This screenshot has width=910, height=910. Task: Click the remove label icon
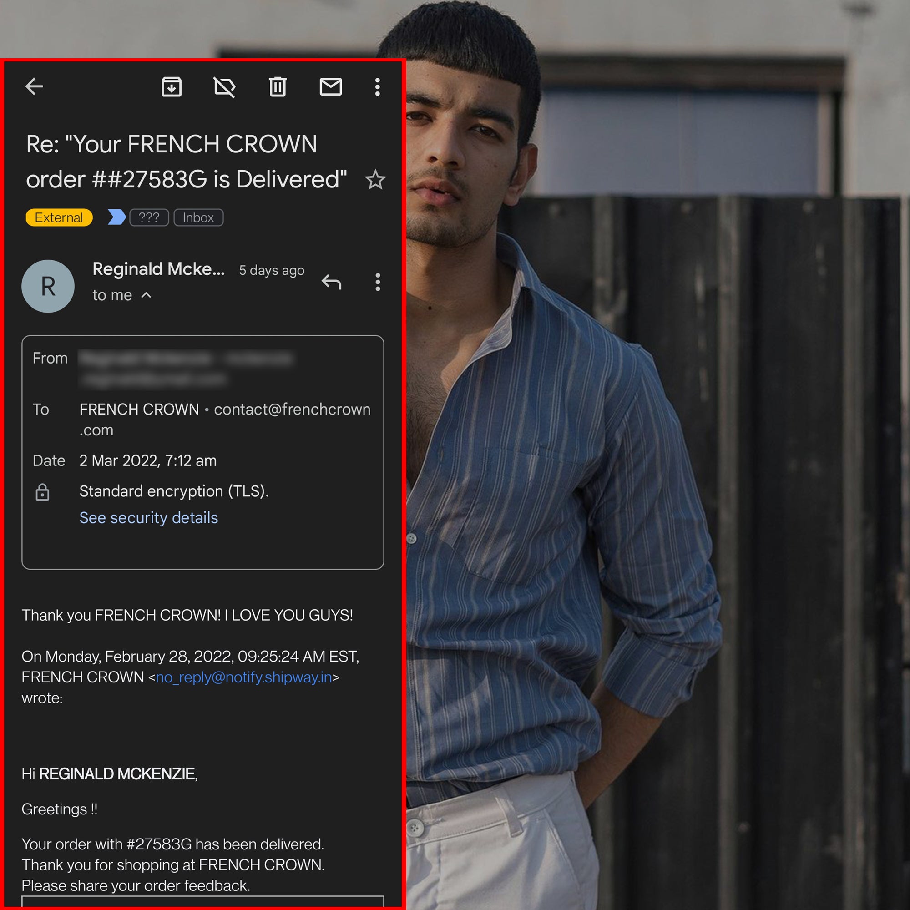pyautogui.click(x=225, y=87)
